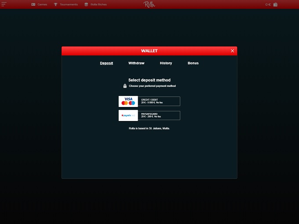The image size is (299, 224).
Task: Go to Games in top navigation
Action: coord(42,4)
